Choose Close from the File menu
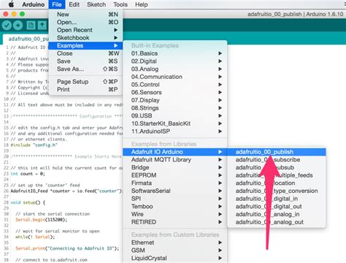 click(85, 53)
